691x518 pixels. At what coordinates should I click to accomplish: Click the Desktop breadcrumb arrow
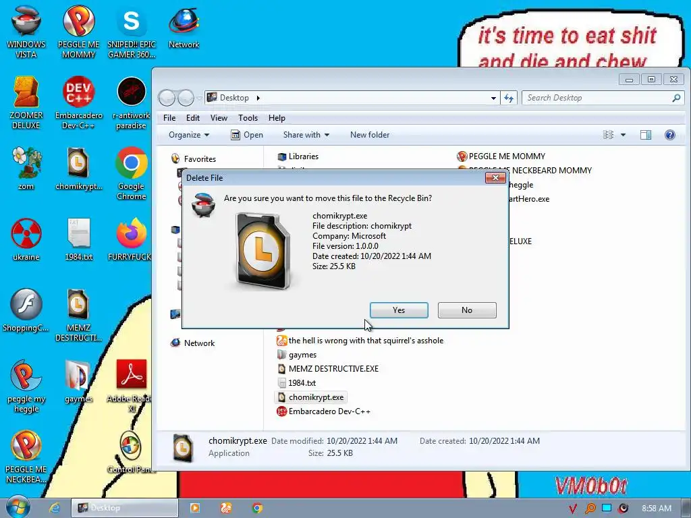[258, 98]
